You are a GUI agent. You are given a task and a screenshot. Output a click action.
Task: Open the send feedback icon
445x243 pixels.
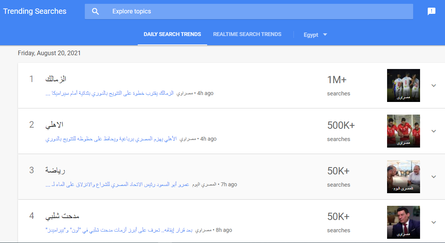pyautogui.click(x=432, y=11)
